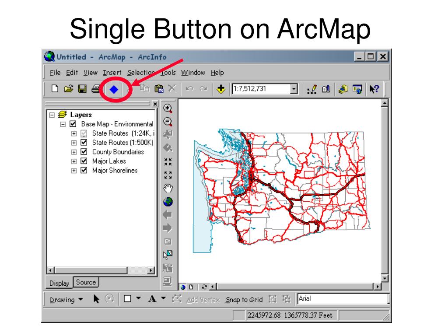The height and width of the screenshot is (336, 448).
Task: Click the window icon beside ArcToolbox
Action: (357, 89)
